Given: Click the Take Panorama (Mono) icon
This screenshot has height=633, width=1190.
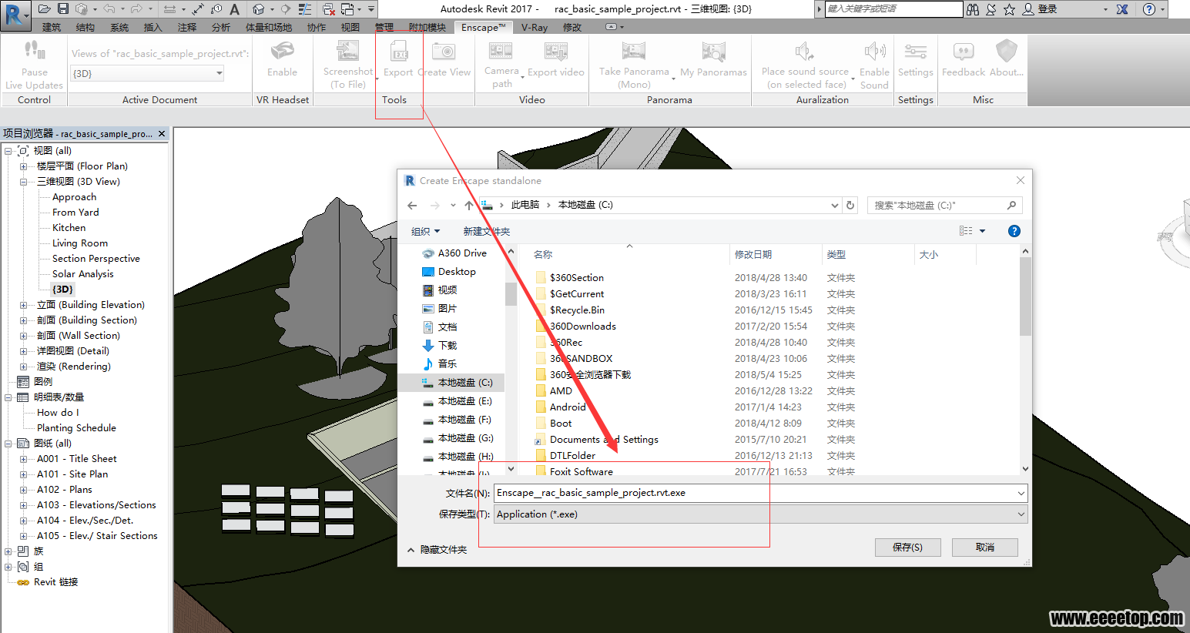Looking at the screenshot, I should [634, 51].
